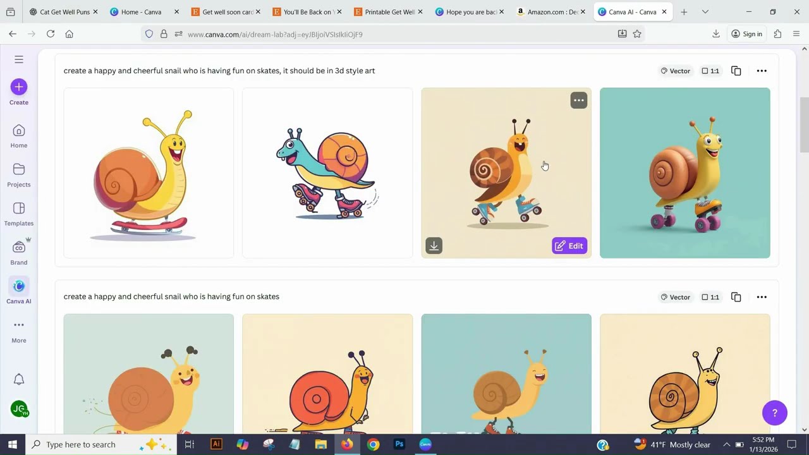This screenshot has width=809, height=455.
Task: Select the 3D snail on teal background
Action: tap(685, 173)
